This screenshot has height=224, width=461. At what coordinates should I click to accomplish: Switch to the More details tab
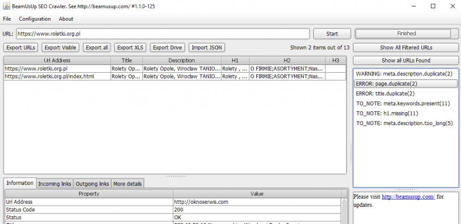(128, 184)
